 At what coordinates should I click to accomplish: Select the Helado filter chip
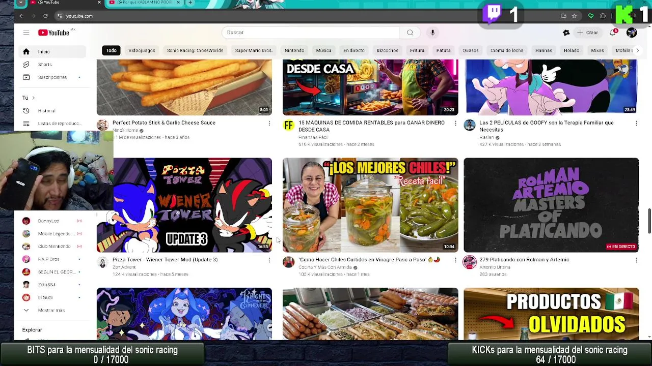tap(572, 50)
